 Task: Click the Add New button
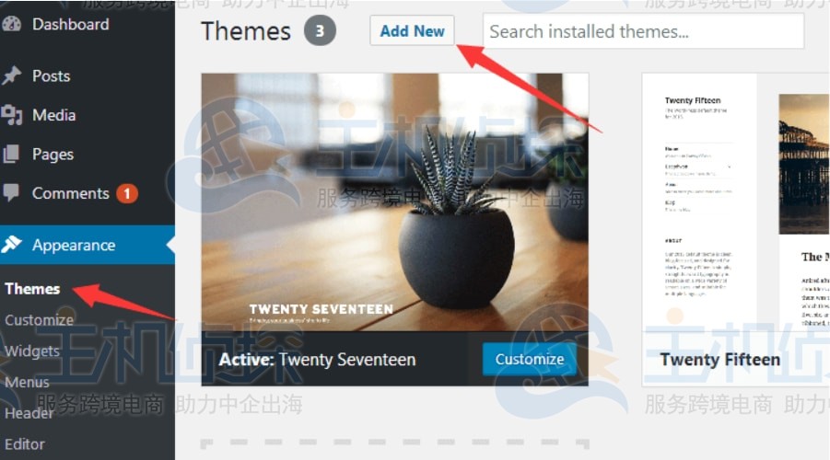(x=412, y=30)
